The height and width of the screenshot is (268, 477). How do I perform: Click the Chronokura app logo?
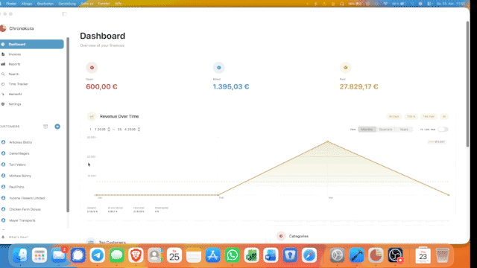[3, 28]
